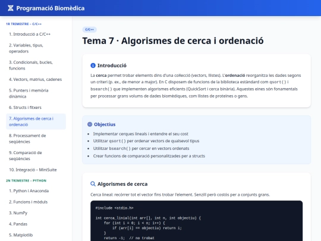Click the bold word 'cerca' in the introduction
This screenshot has height=241, width=321.
click(101, 76)
